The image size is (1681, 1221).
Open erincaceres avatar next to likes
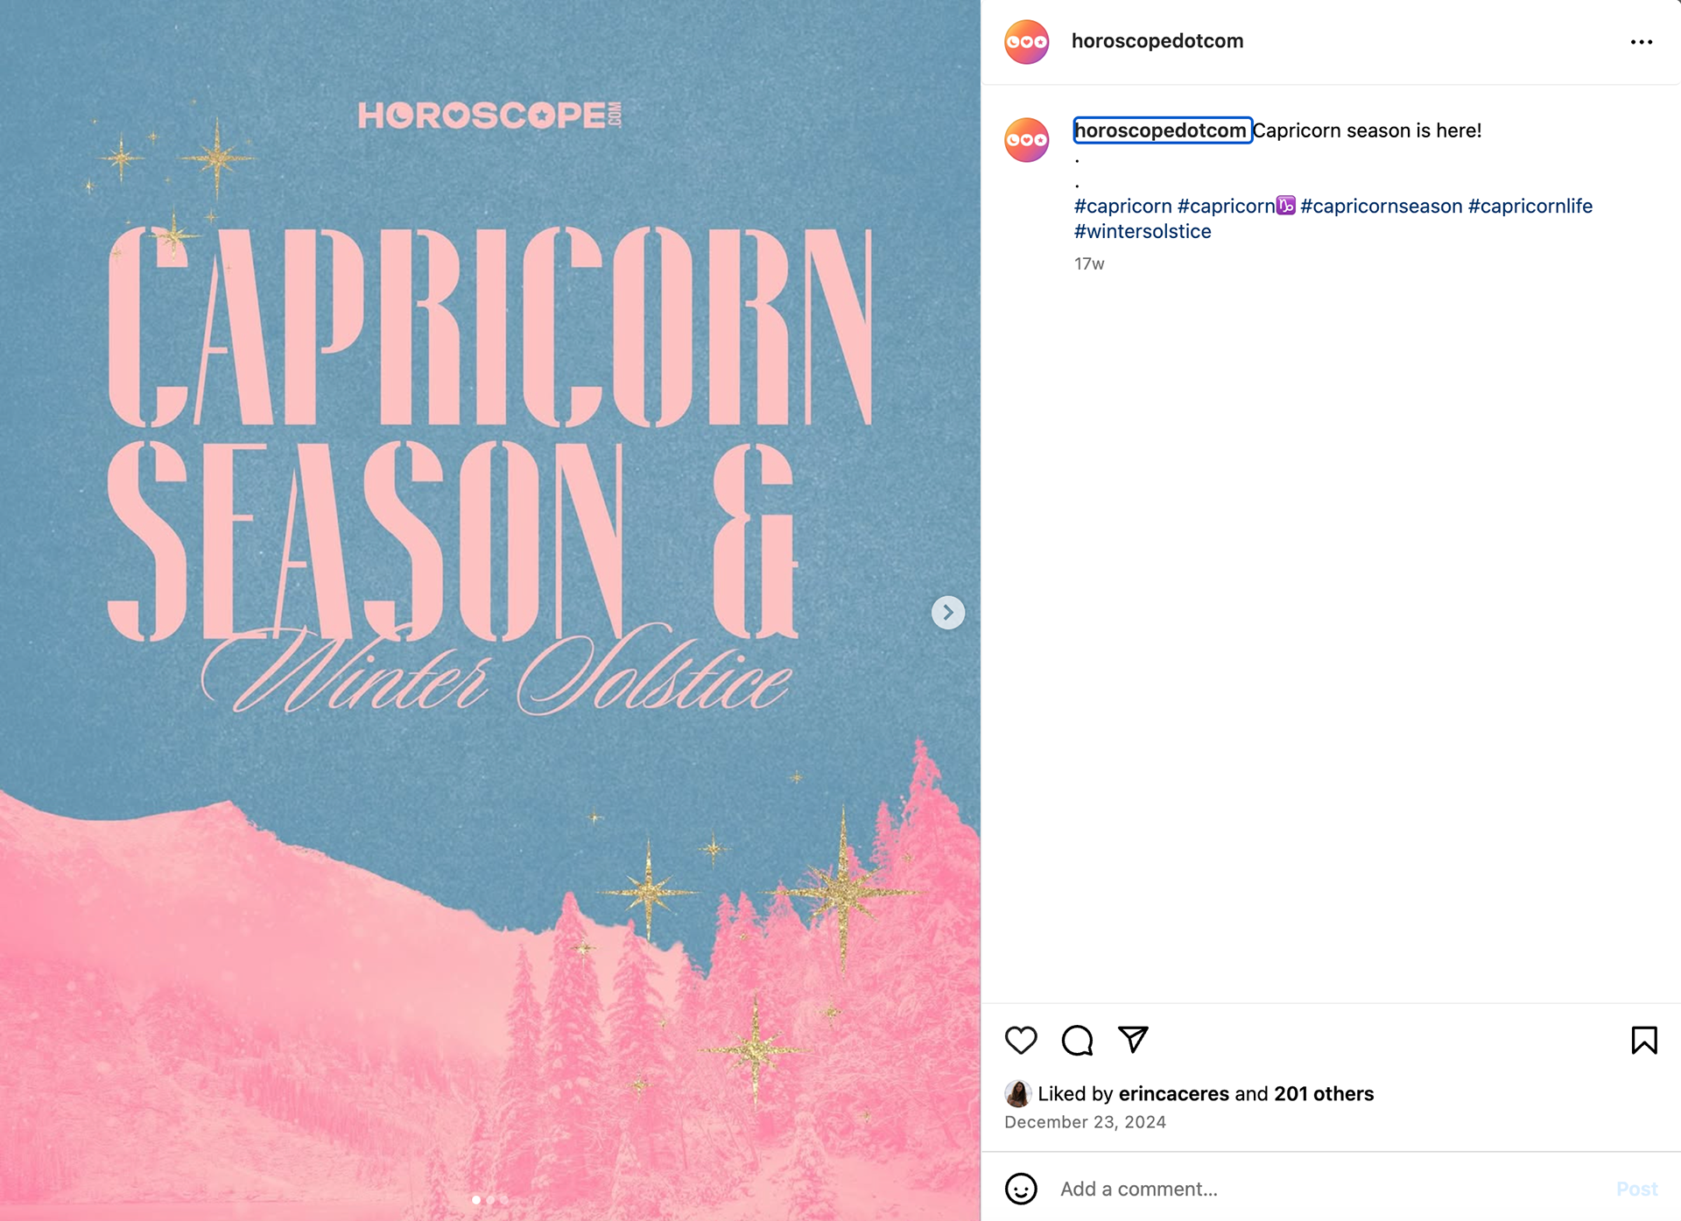point(1017,1093)
